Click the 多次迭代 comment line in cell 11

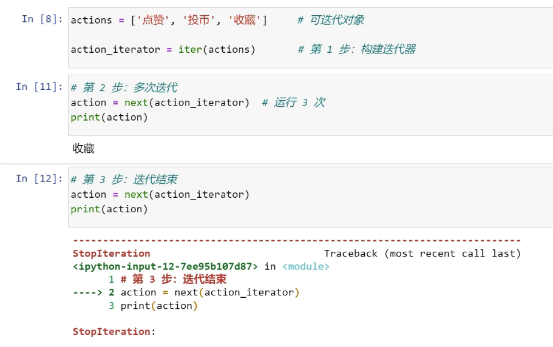click(x=124, y=87)
